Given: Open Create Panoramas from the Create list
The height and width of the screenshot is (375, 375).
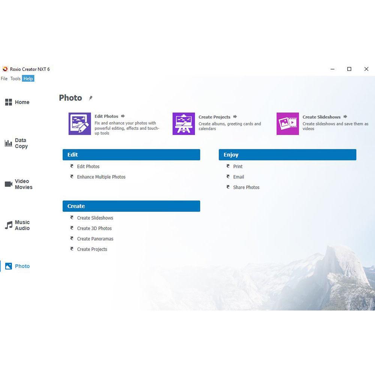Looking at the screenshot, I should [95, 238].
